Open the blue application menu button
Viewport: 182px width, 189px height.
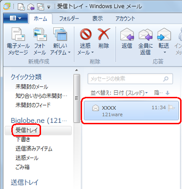coord(15,18)
